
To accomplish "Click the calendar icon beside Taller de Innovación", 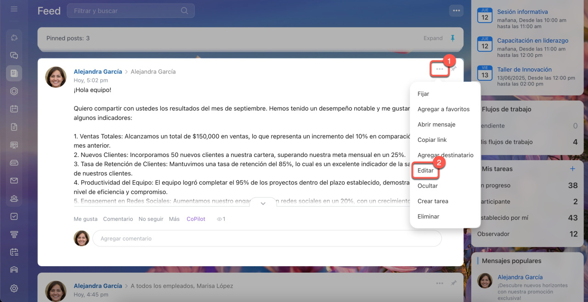I will (485, 73).
